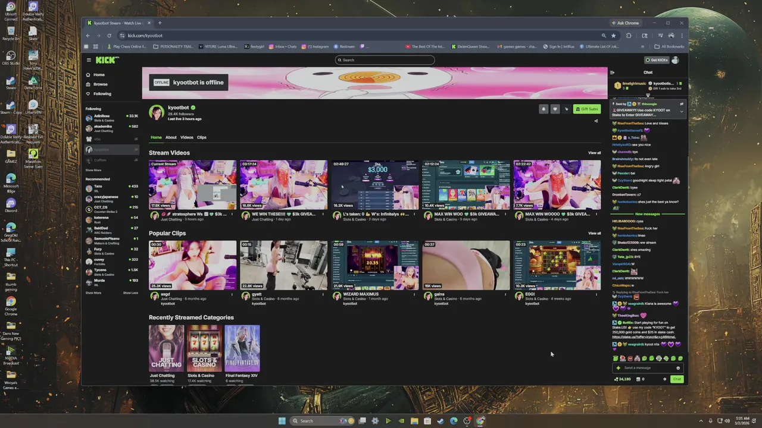Bookmark this page with the star icon
Viewport: 762px width, 428px height.
(613, 36)
